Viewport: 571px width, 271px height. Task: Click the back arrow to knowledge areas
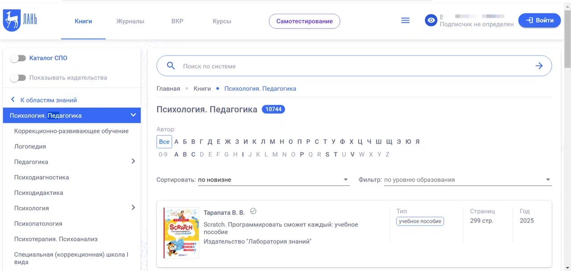coord(13,100)
